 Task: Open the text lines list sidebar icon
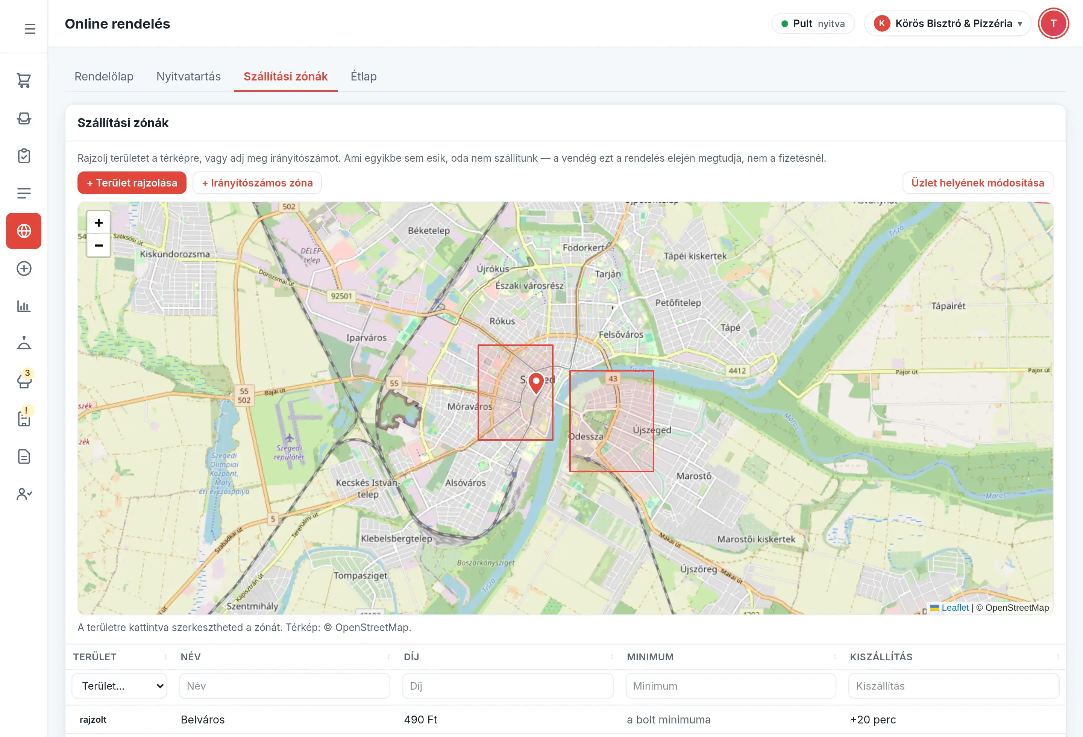(x=24, y=193)
